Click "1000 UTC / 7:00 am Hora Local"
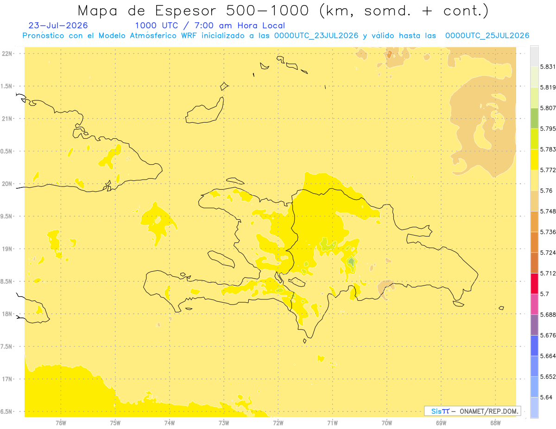The image size is (556, 429). tap(210, 26)
